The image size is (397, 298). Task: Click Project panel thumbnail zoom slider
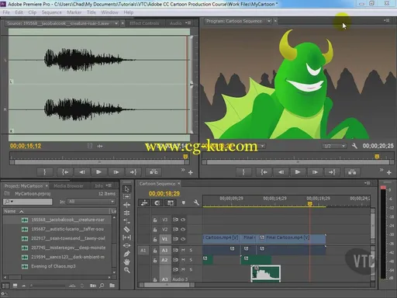coord(48,286)
